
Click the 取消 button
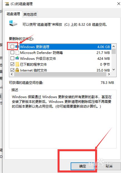tap(109, 166)
